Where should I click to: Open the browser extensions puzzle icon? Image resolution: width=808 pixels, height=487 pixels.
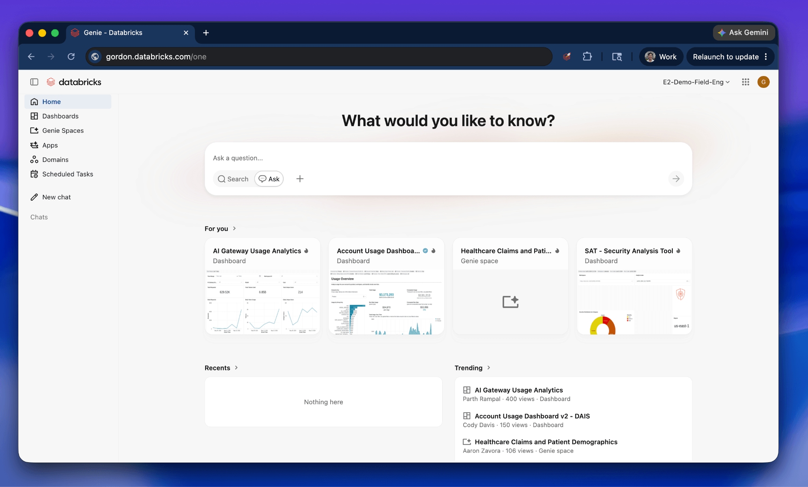[x=587, y=57]
